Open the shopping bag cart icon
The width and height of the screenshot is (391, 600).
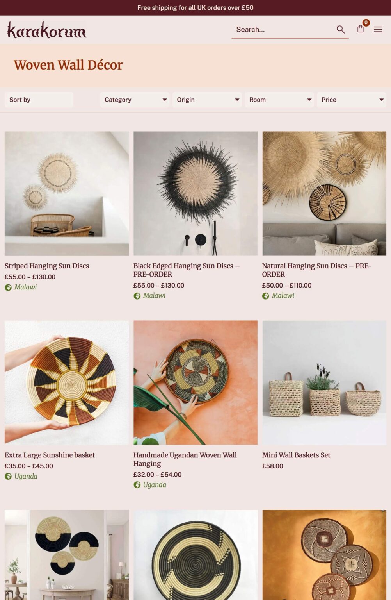361,29
